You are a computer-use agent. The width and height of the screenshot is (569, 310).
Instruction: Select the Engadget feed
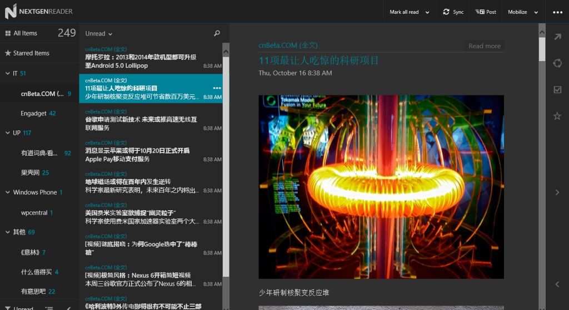coord(39,113)
